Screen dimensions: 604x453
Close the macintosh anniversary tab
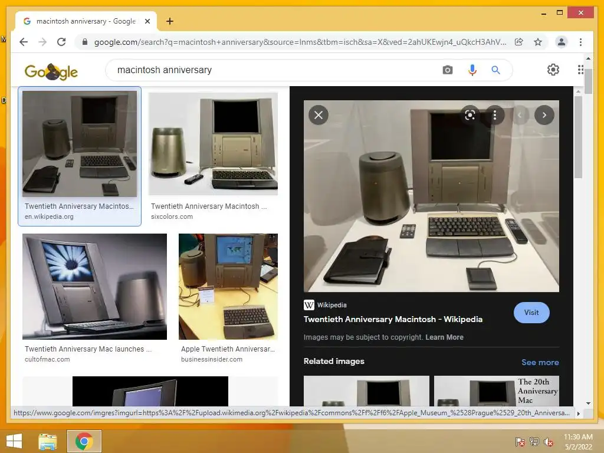click(x=147, y=21)
